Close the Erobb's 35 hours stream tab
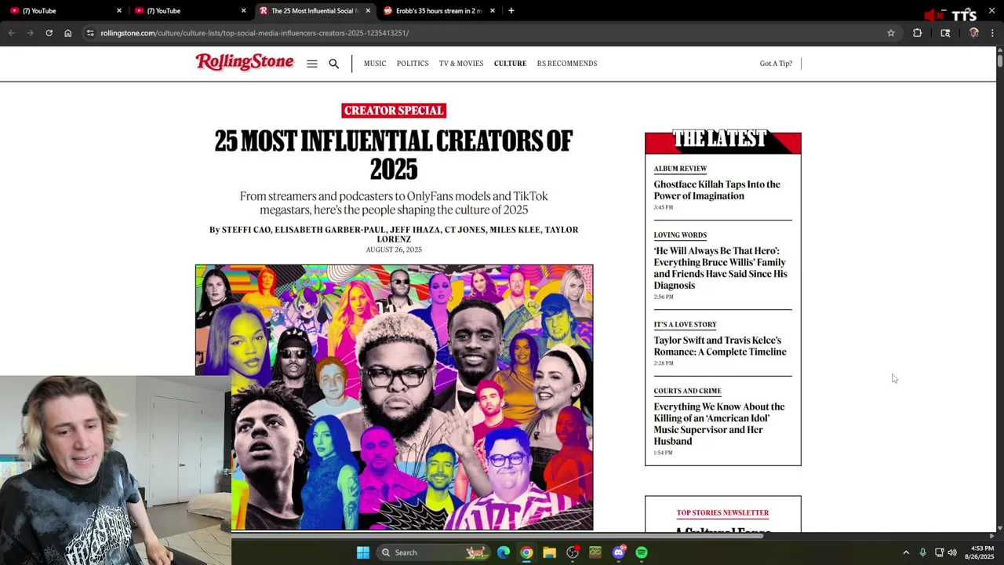 pyautogui.click(x=493, y=11)
